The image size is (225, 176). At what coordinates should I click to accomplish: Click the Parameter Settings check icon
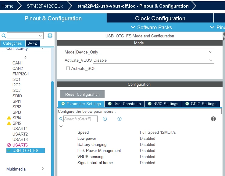click(63, 104)
